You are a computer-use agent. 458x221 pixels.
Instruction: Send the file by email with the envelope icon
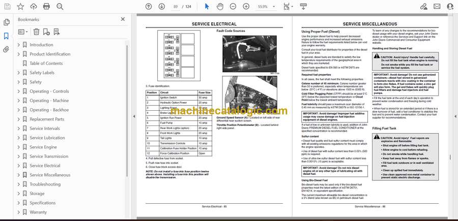(x=437, y=7)
